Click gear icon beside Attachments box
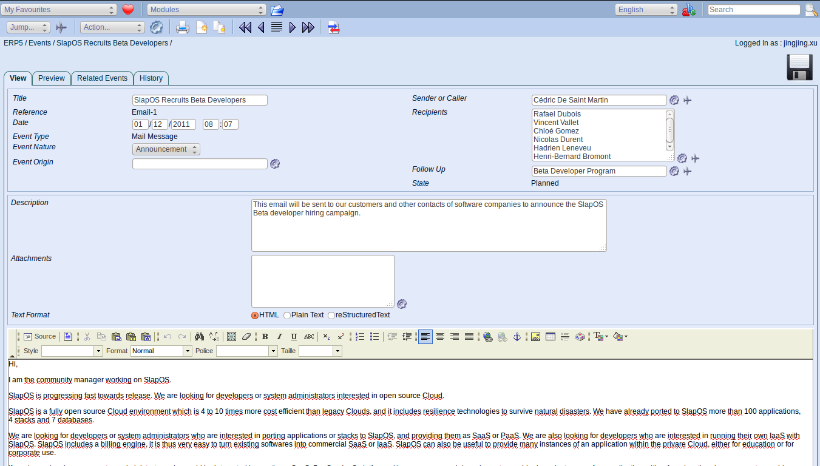 point(402,304)
